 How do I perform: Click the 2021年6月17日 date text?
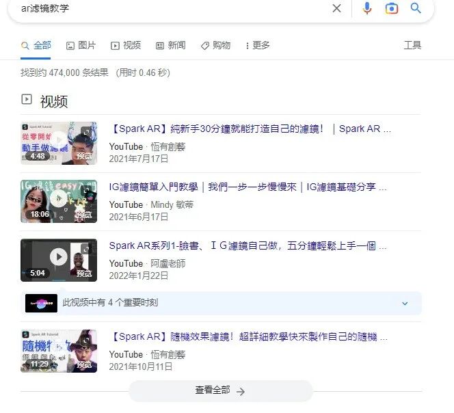click(139, 217)
